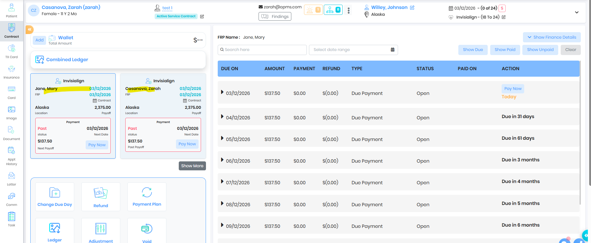Open the Ledger tile
591x243 pixels.
[55, 231]
